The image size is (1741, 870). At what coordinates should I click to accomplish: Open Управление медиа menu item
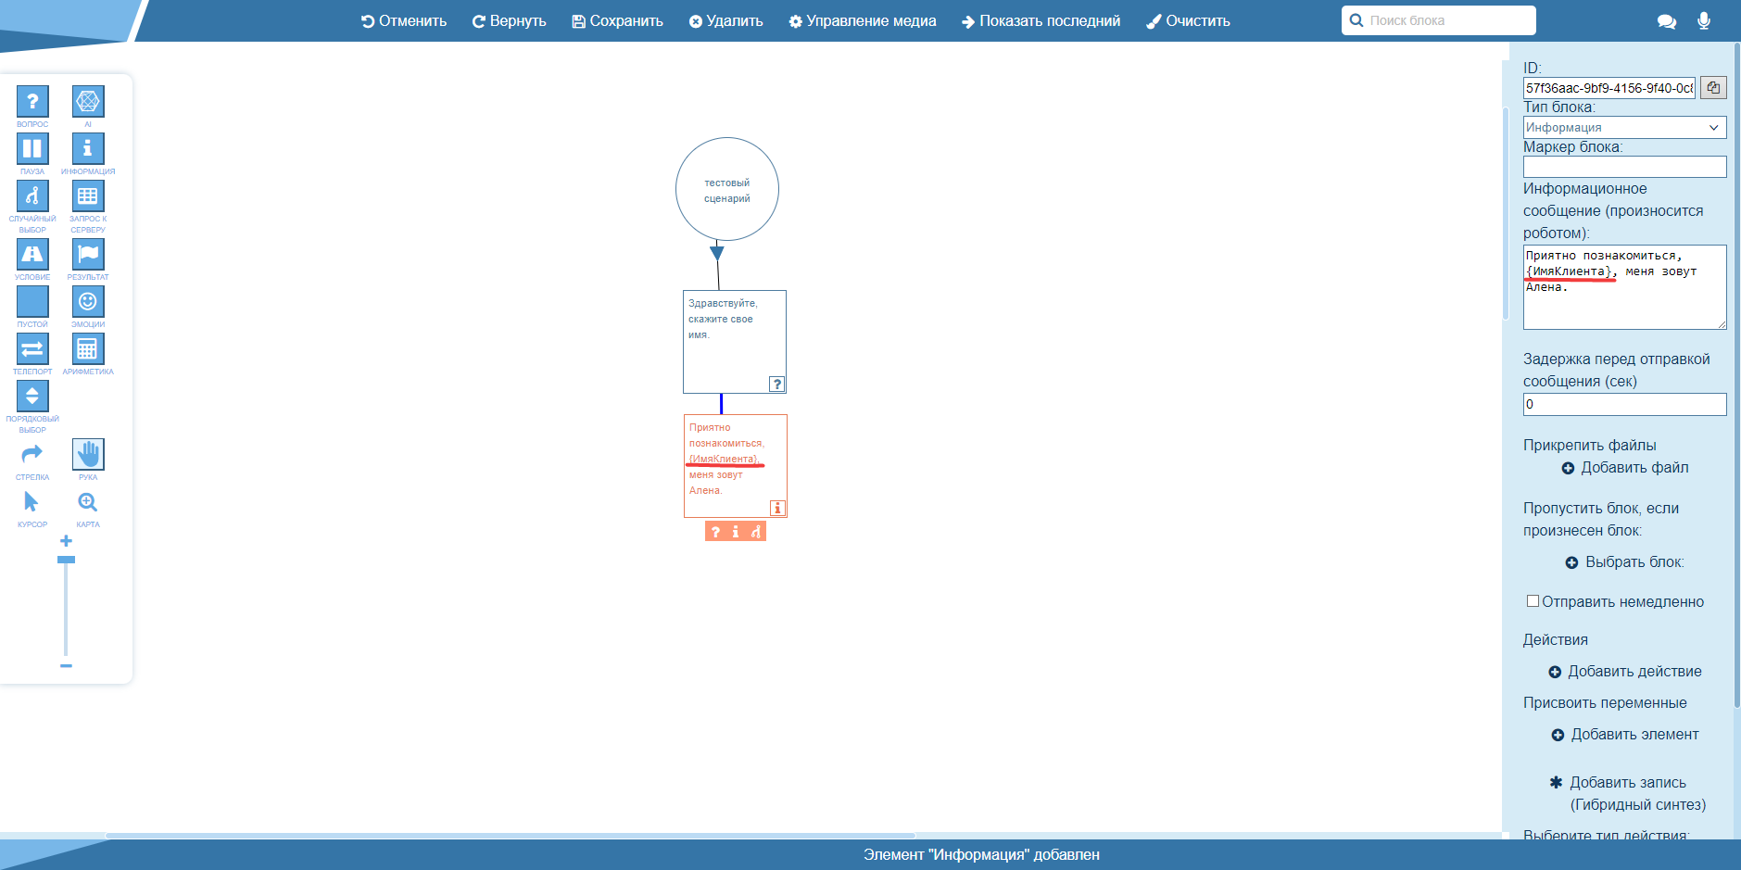(x=862, y=20)
